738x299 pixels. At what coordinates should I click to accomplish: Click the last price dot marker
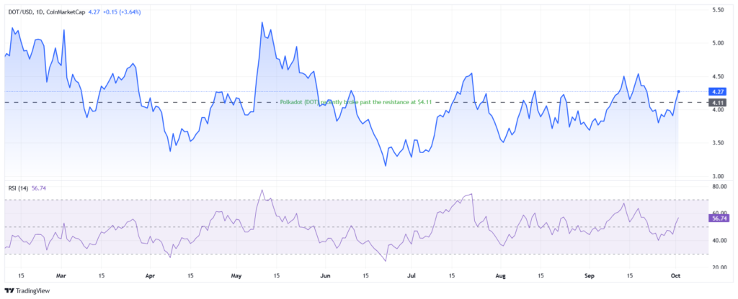pyautogui.click(x=679, y=91)
